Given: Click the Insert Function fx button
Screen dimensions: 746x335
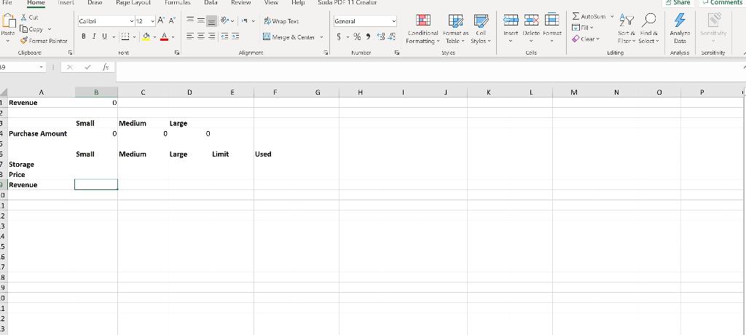Looking at the screenshot, I should pos(106,68).
